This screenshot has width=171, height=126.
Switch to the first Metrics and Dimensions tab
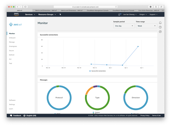(46, 10)
